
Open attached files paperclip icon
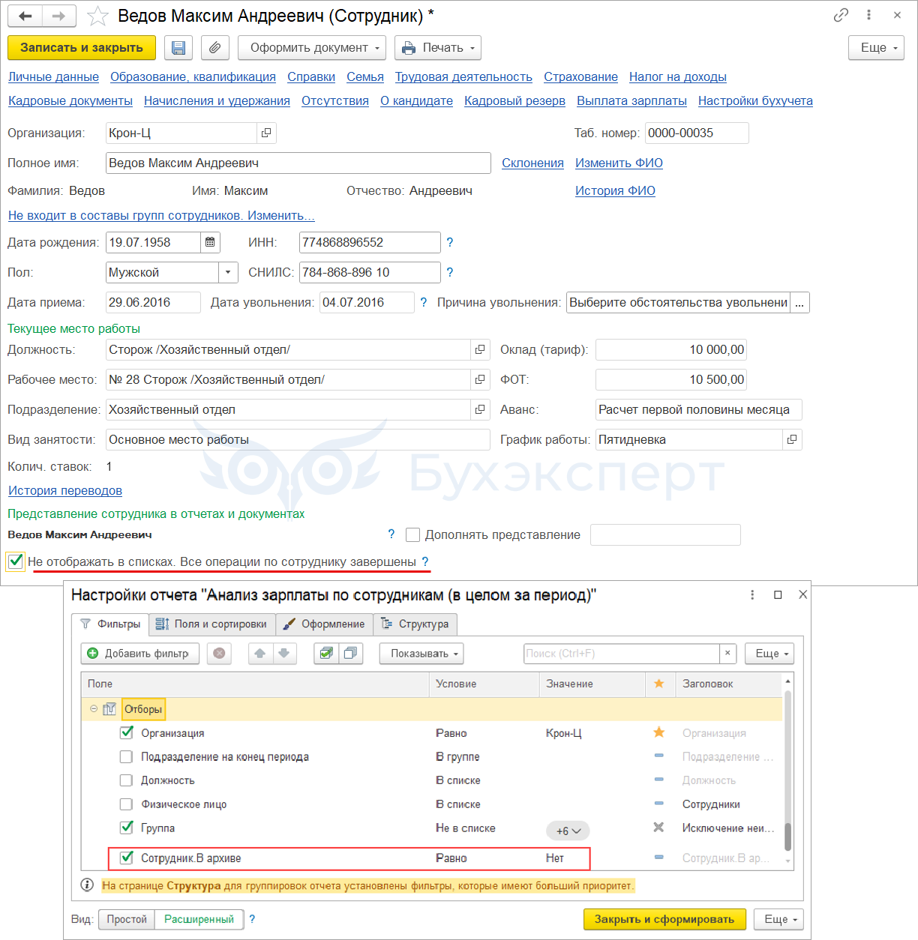tap(214, 48)
